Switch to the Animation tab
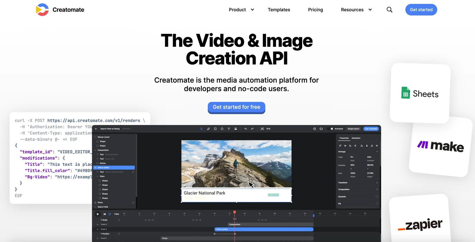Image resolution: width=475 pixels, height=242 pixels. [x=356, y=138]
